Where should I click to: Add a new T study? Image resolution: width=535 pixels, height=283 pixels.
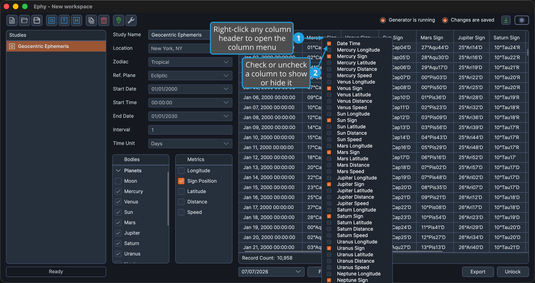[x=64, y=20]
